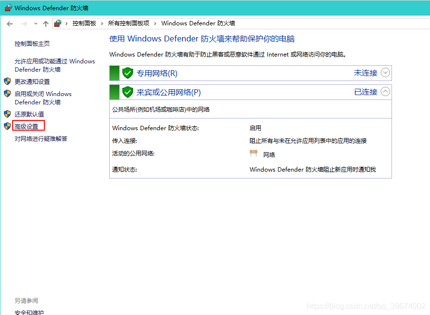
Task: Open the 控制面板 breadcrumb
Action: (x=84, y=23)
